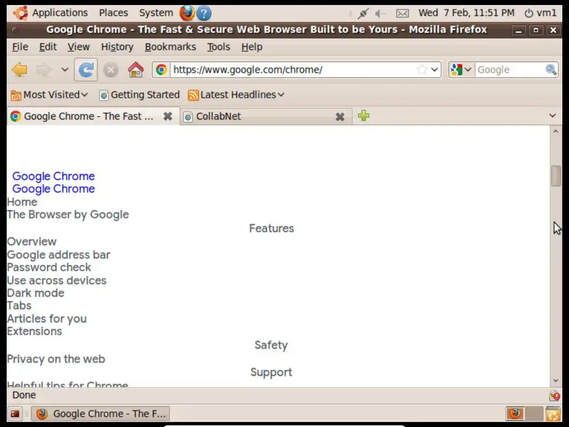569x427 pixels.
Task: Open the trash icon in bottom panel
Action: (x=553, y=414)
